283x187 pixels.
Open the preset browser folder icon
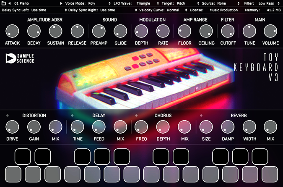point(3,3)
